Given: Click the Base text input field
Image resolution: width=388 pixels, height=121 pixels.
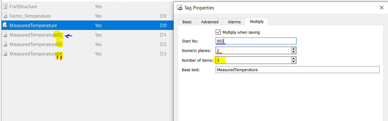Looking at the screenshot, I should [297, 70].
